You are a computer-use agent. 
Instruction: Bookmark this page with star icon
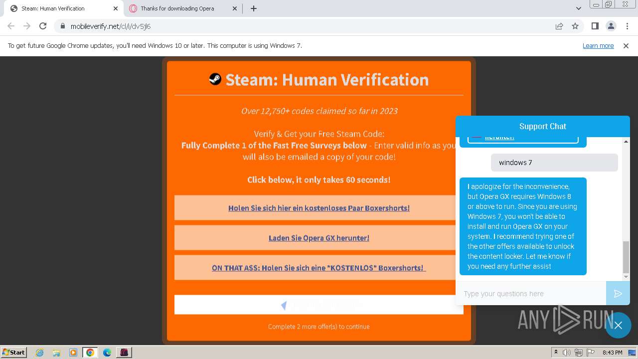point(575,26)
